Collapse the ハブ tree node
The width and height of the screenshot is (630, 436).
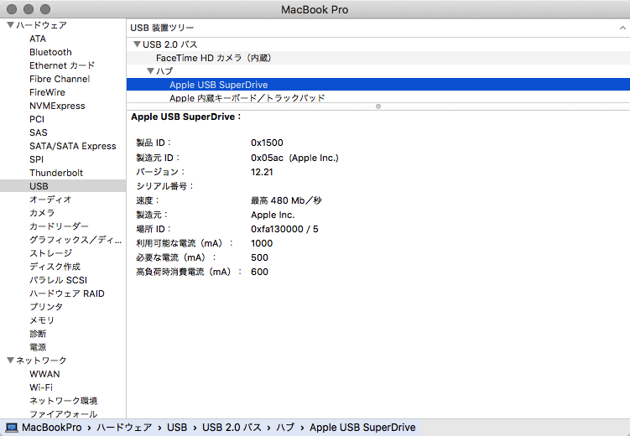(x=151, y=71)
